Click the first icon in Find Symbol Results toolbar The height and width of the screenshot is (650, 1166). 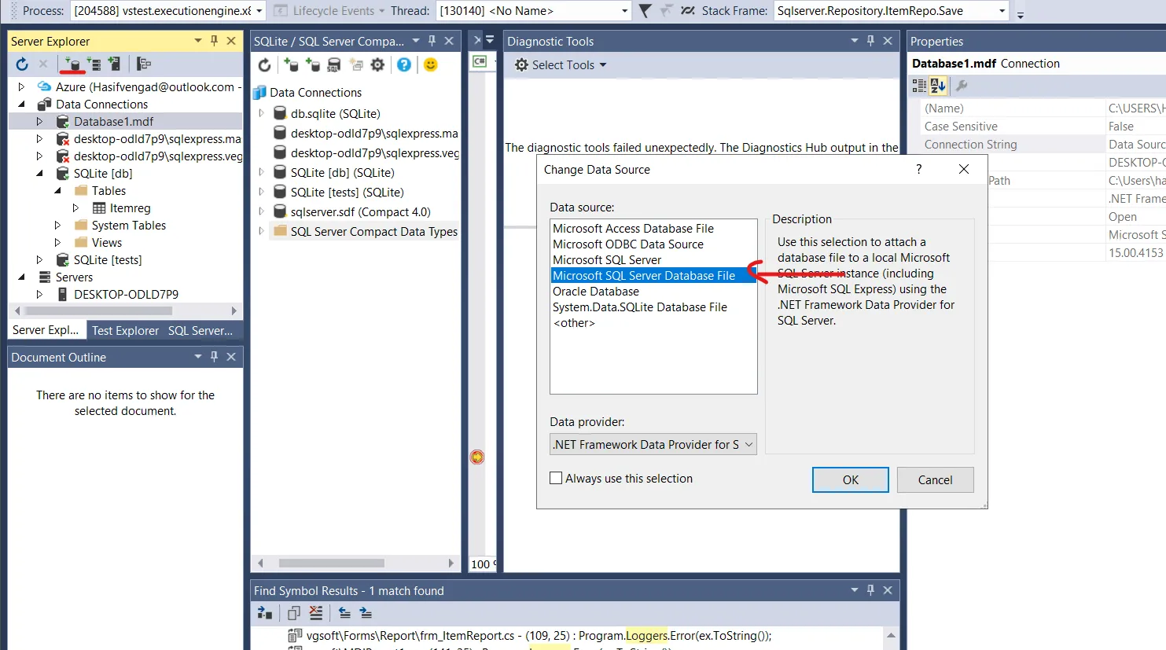pos(265,613)
